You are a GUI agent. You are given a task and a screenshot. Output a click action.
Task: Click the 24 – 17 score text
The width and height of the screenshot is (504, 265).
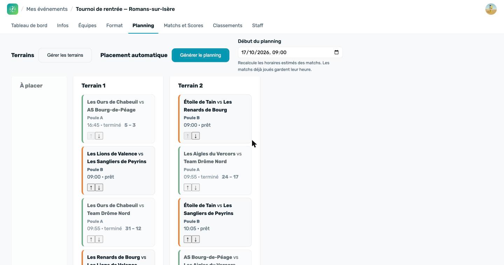(230, 177)
